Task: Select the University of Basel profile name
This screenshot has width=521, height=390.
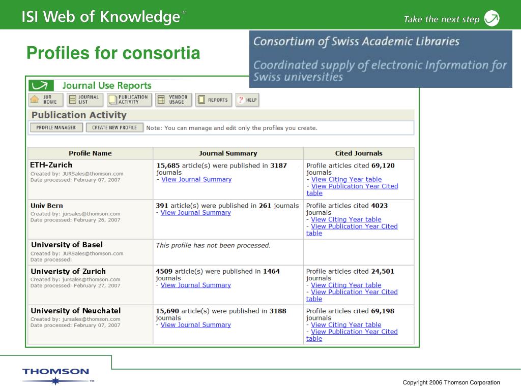Action: [67, 245]
